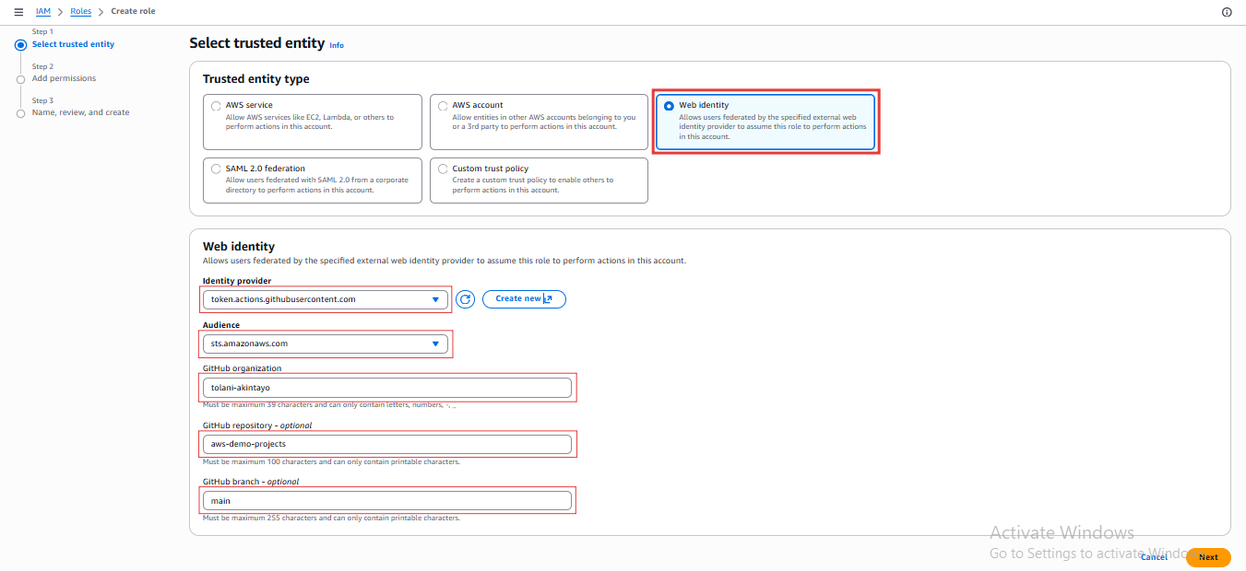Click the info icon in top right corner

[1227, 11]
